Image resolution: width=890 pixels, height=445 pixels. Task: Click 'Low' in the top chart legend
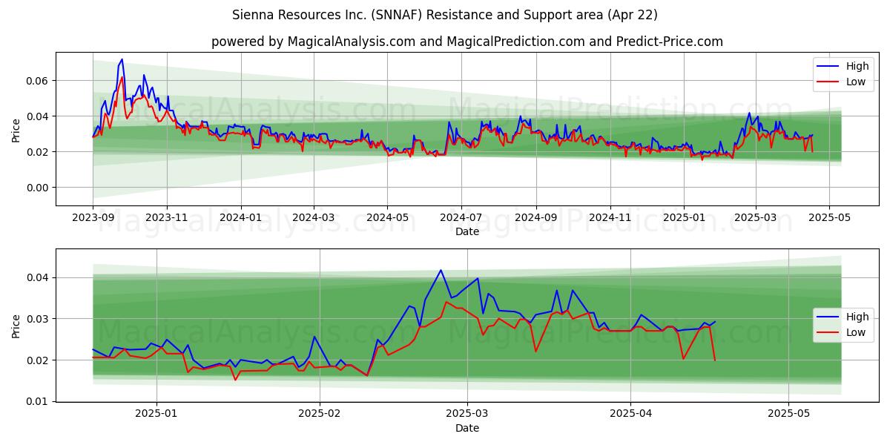[x=856, y=82]
